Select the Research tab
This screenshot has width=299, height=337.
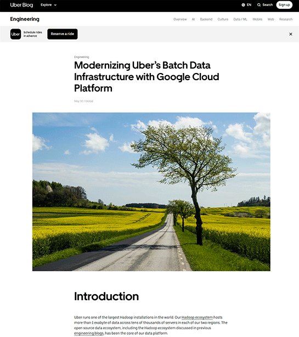tap(286, 19)
